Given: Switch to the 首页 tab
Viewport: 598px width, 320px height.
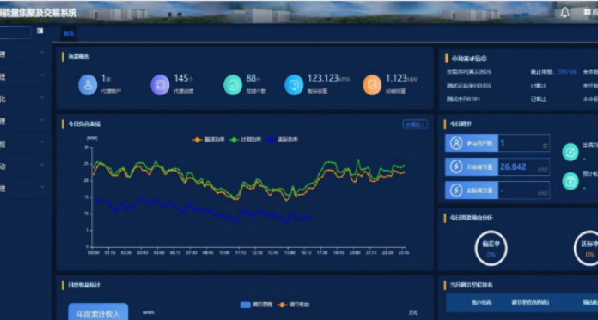Looking at the screenshot, I should click(x=69, y=34).
